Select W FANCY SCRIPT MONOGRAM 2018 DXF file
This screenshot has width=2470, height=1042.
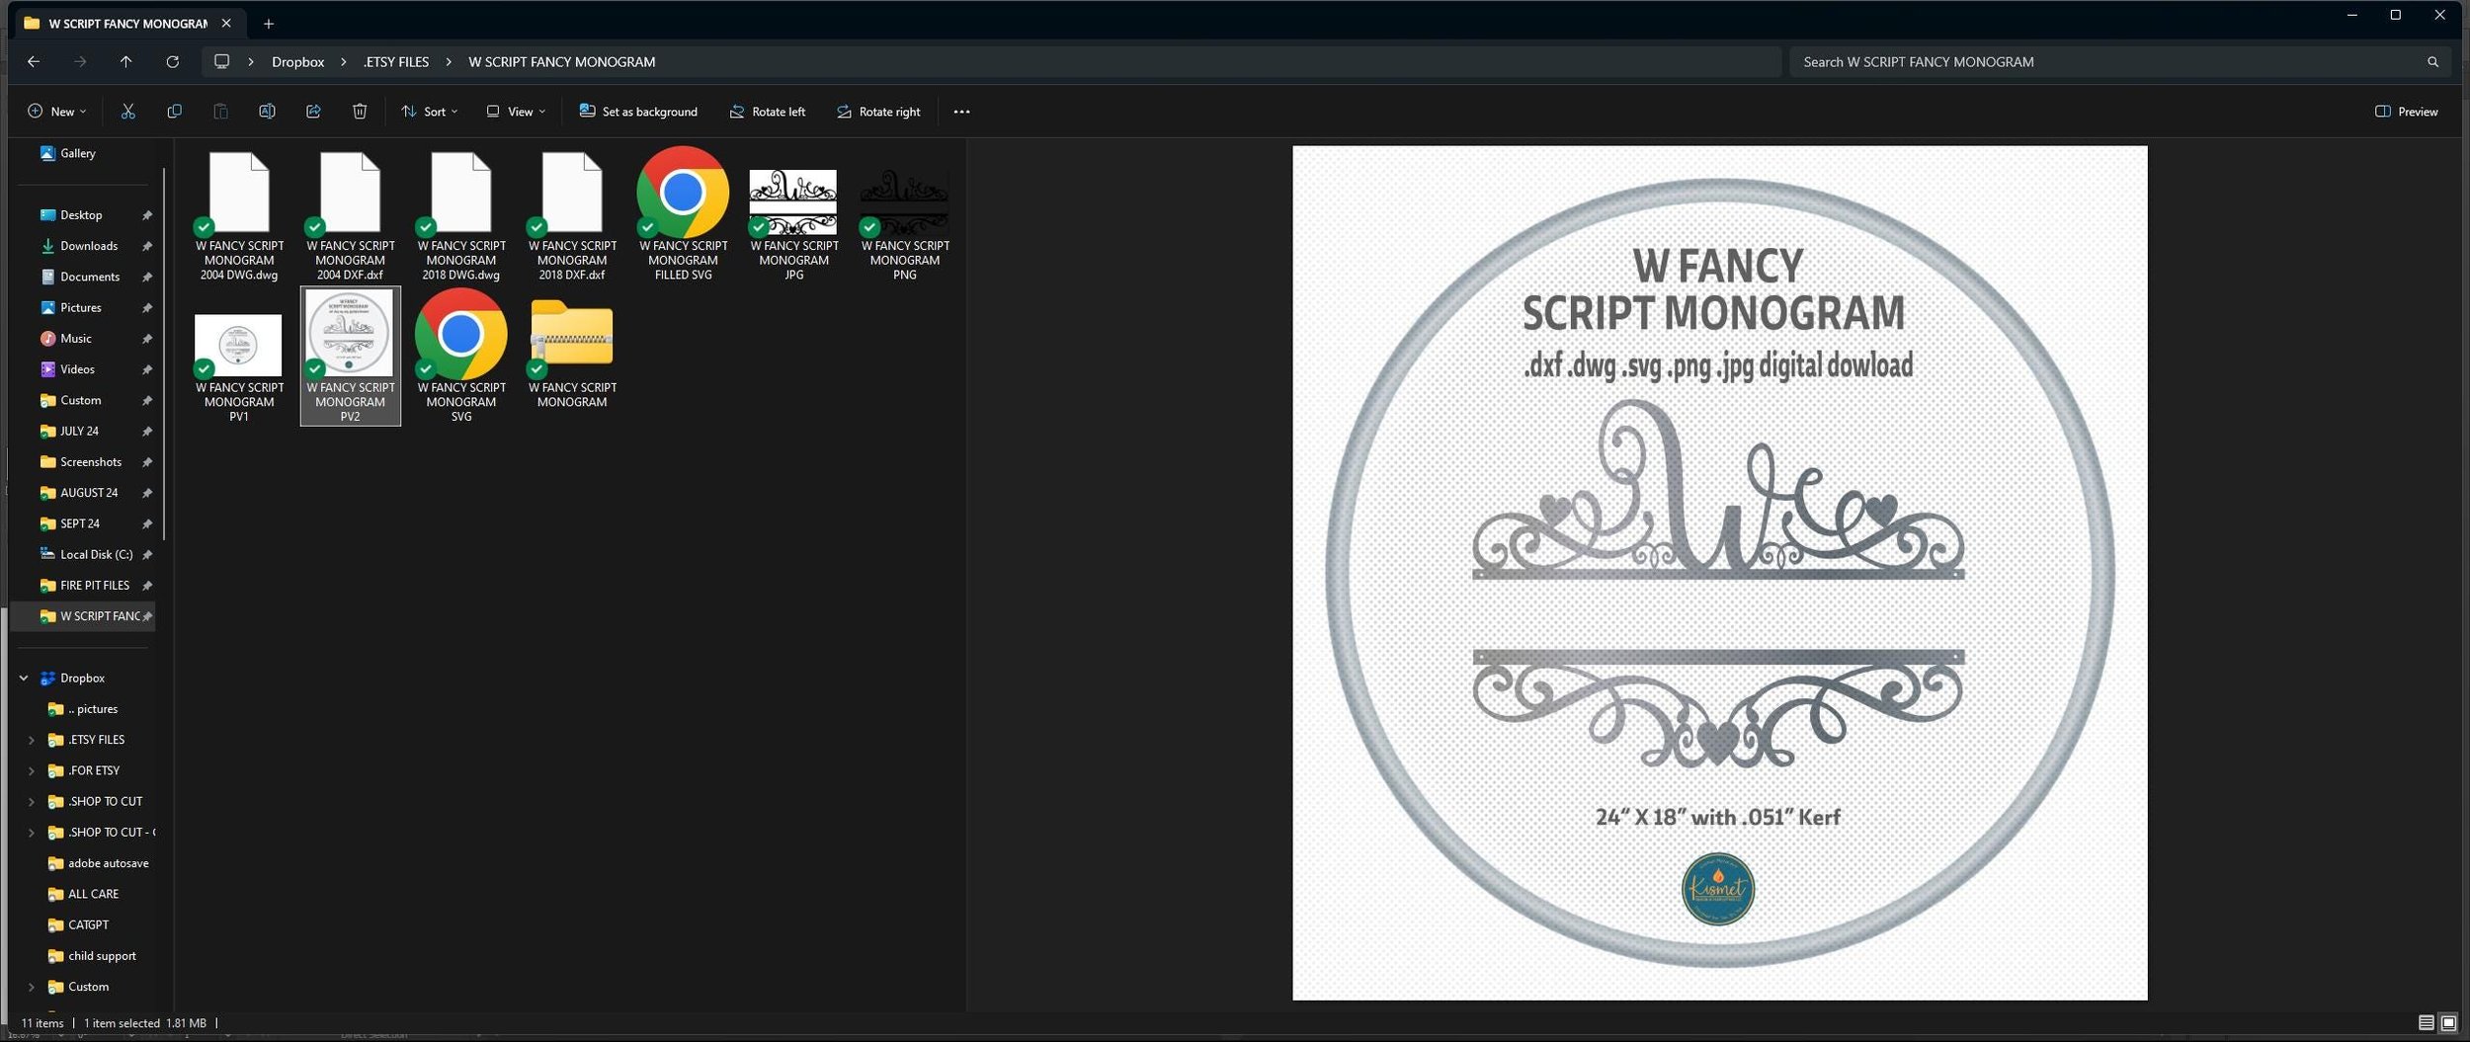572,216
